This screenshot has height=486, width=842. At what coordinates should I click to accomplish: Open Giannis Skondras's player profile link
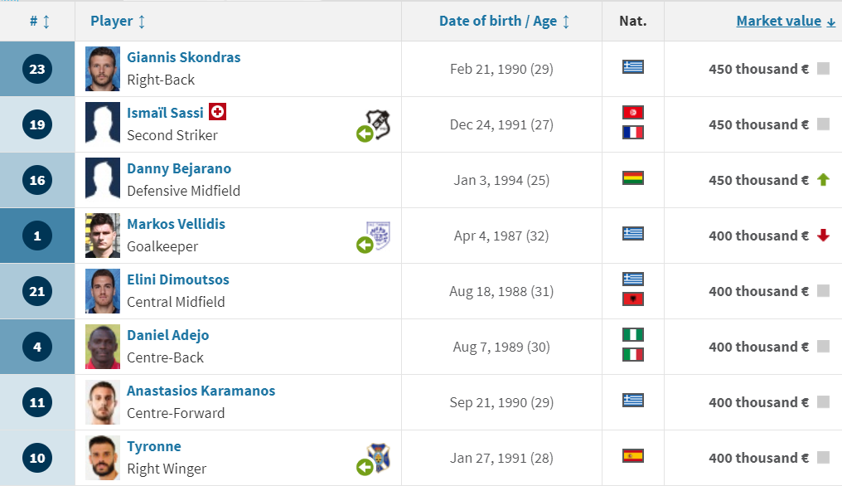pos(184,57)
